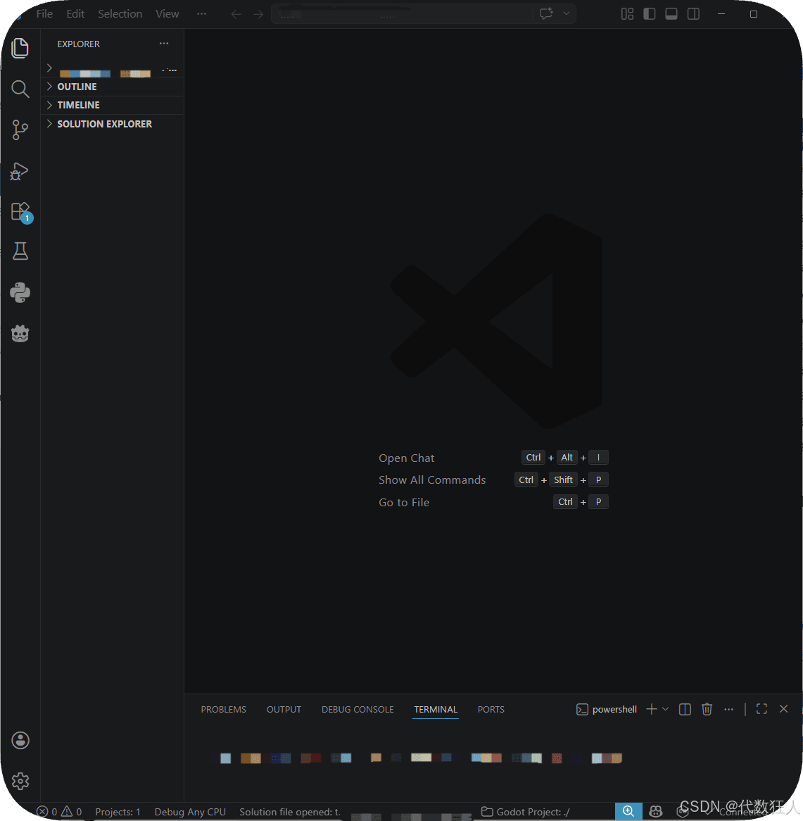Toggle the secondary side bar
This screenshot has width=803, height=821.
coord(693,14)
